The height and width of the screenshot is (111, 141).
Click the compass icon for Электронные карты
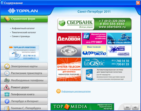click(7, 66)
